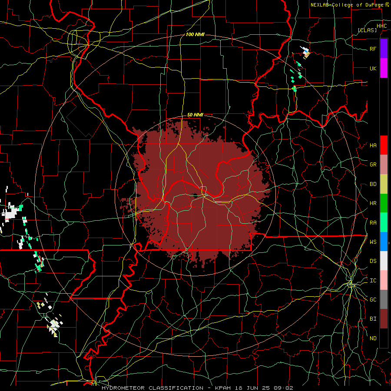Click the 'DS' legend label

[373, 261]
